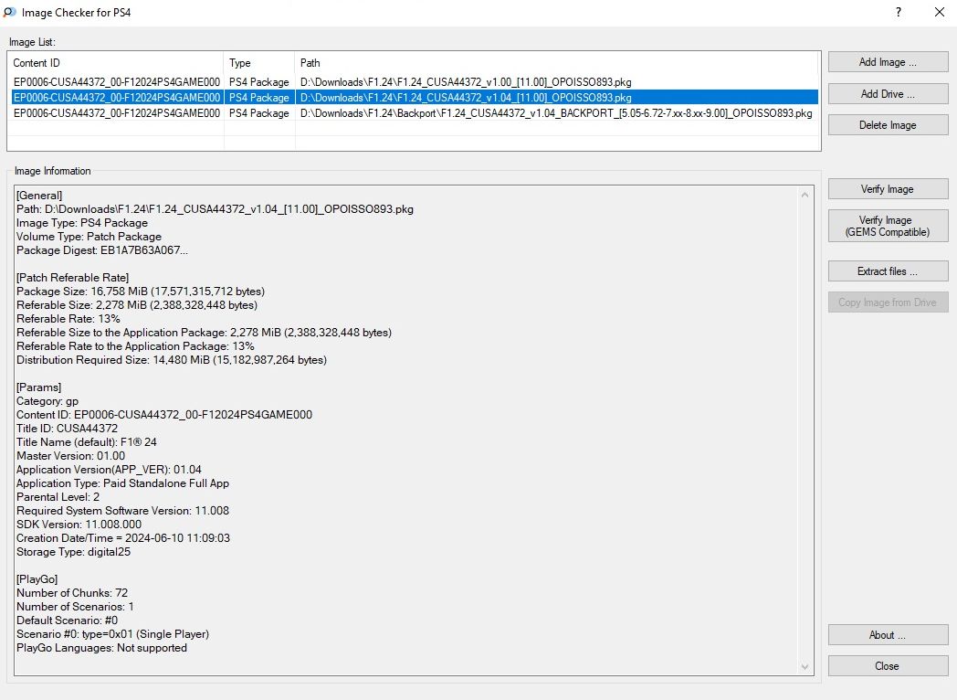Click the Volume Type: Patch Package line

89,237
